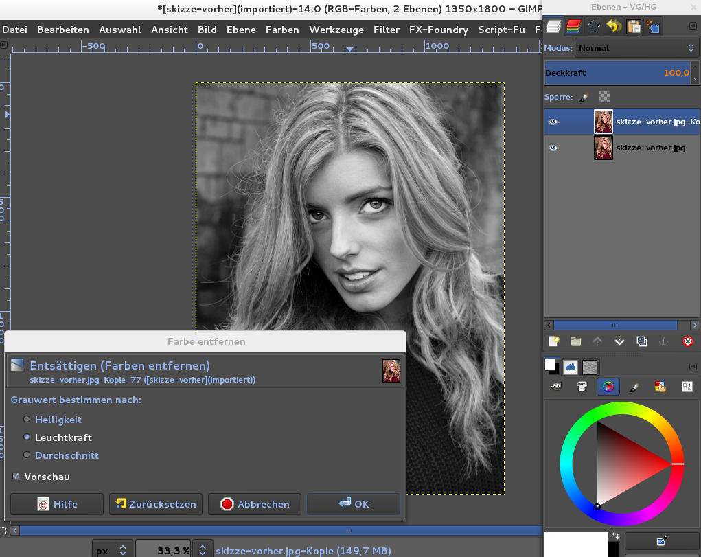The height and width of the screenshot is (557, 701).
Task: Create a new layer with the new-layer icon
Action: coord(554,341)
